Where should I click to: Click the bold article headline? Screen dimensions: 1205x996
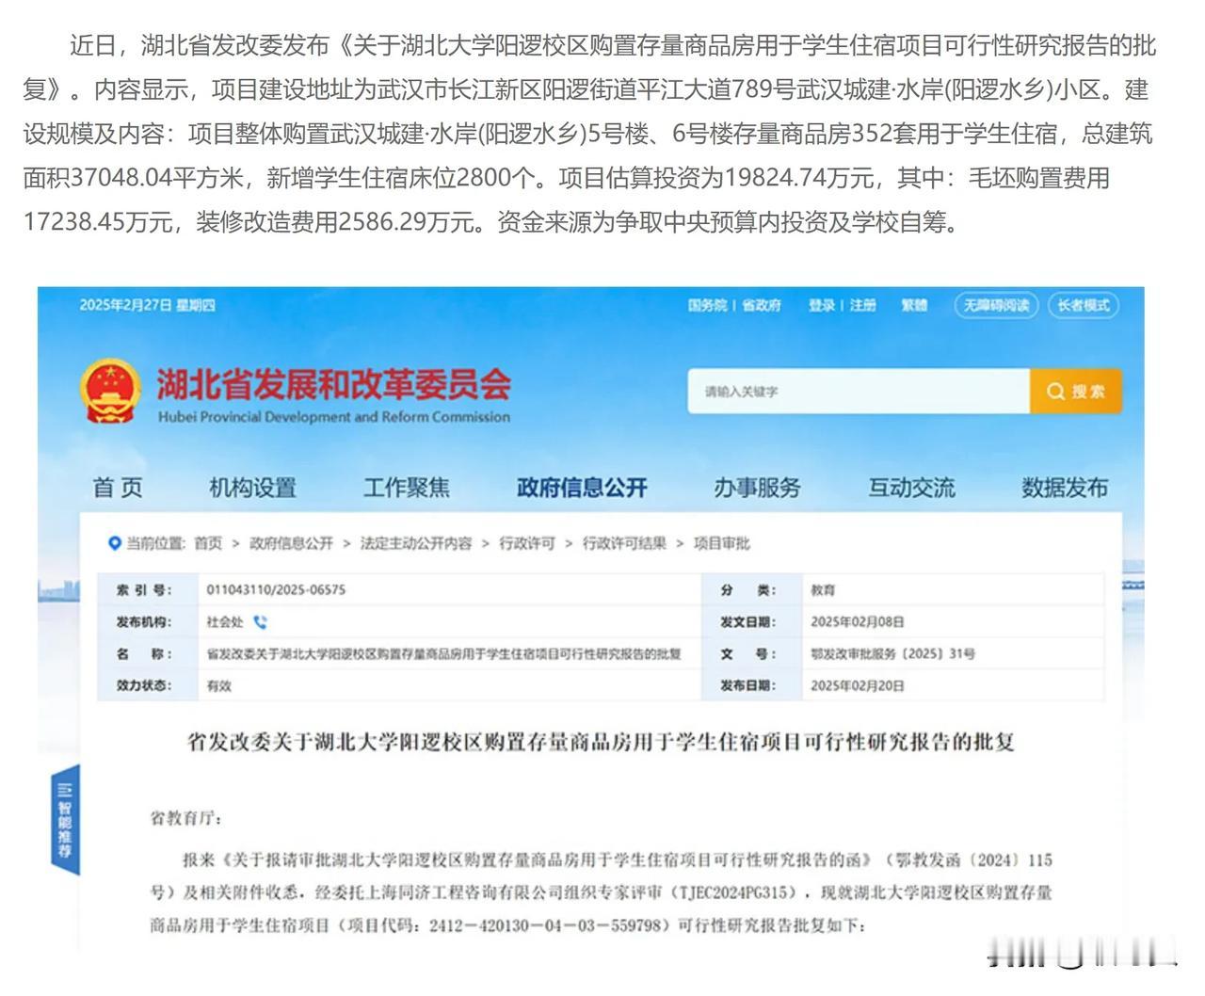pyautogui.click(x=601, y=742)
